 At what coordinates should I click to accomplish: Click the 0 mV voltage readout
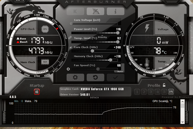[x=162, y=41]
